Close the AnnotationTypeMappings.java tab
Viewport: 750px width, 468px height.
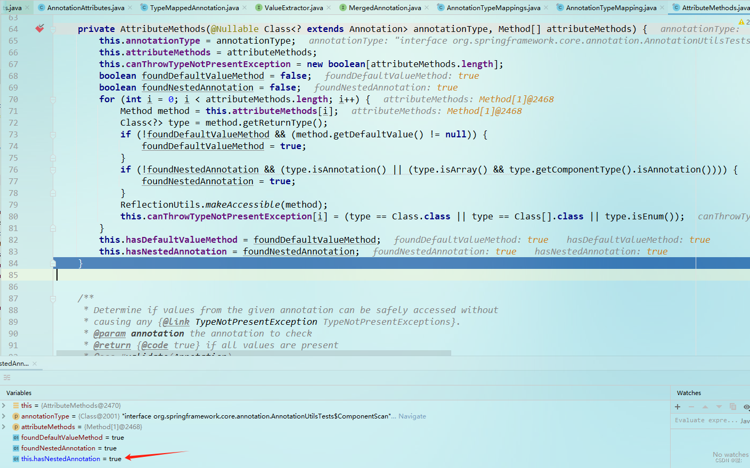tap(546, 7)
